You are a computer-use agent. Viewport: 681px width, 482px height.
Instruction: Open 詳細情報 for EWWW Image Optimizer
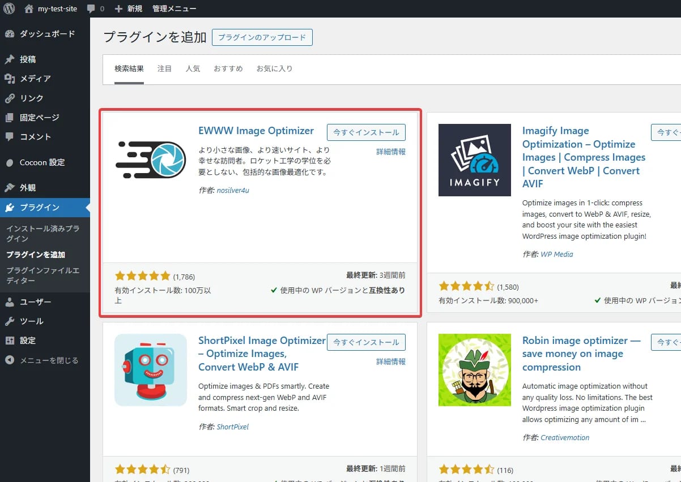(x=391, y=152)
